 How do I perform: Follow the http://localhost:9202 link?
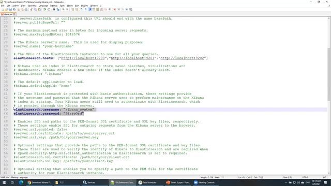pos(182,58)
